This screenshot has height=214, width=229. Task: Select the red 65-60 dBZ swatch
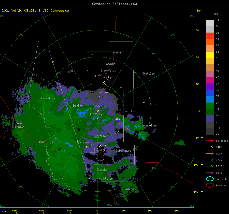[210, 36]
